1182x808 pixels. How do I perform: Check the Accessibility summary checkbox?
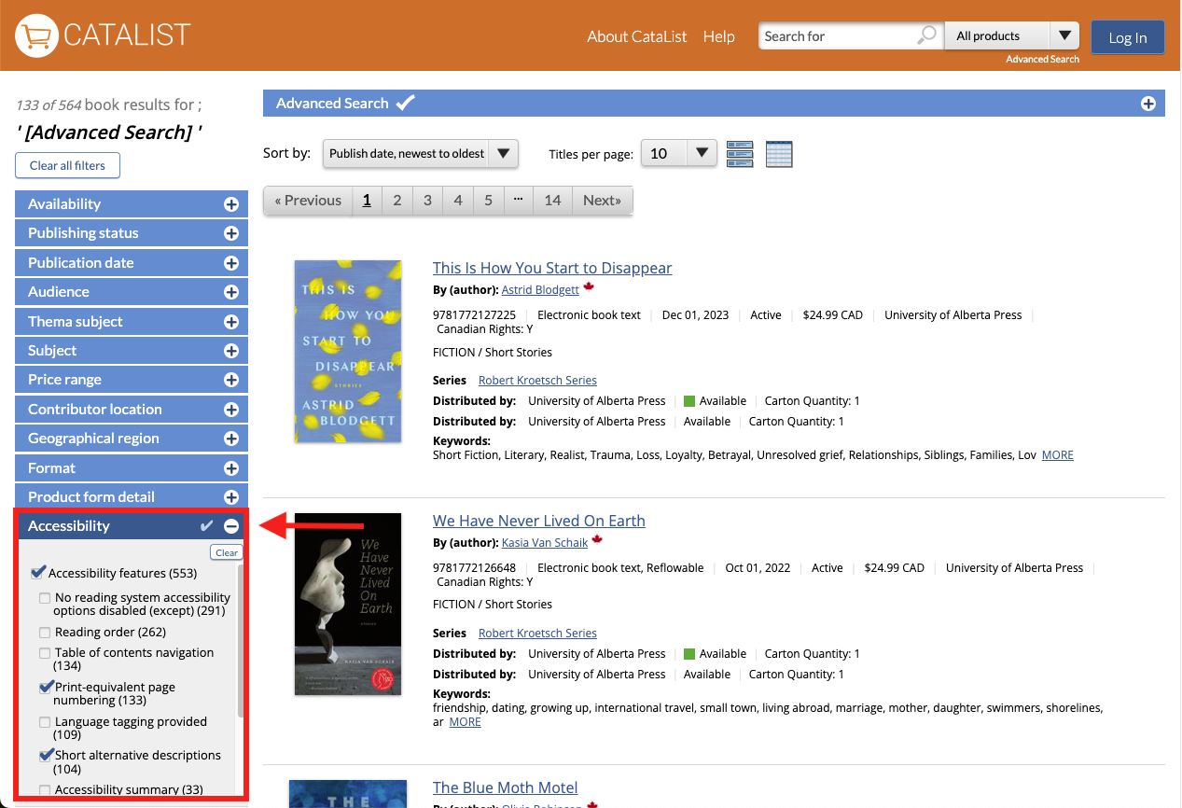[45, 790]
